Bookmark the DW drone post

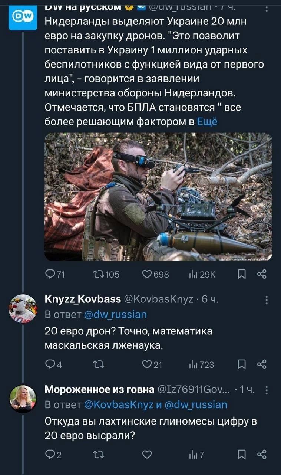click(x=241, y=274)
